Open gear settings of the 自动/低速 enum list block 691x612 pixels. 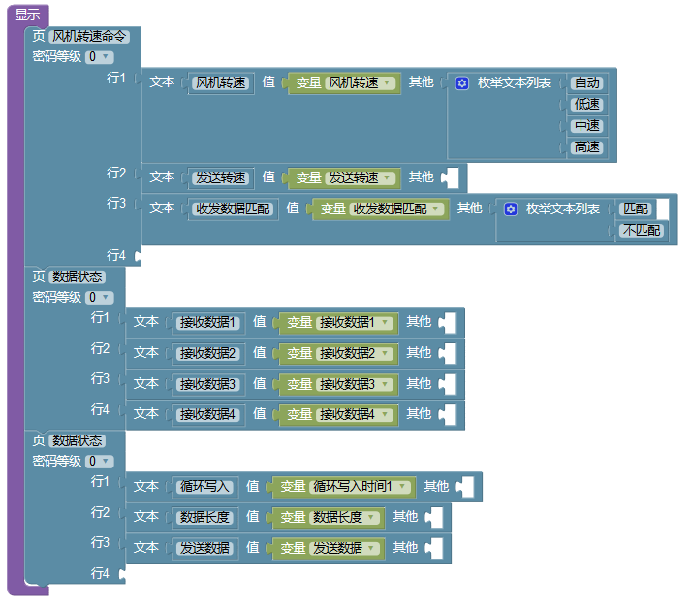pos(462,82)
